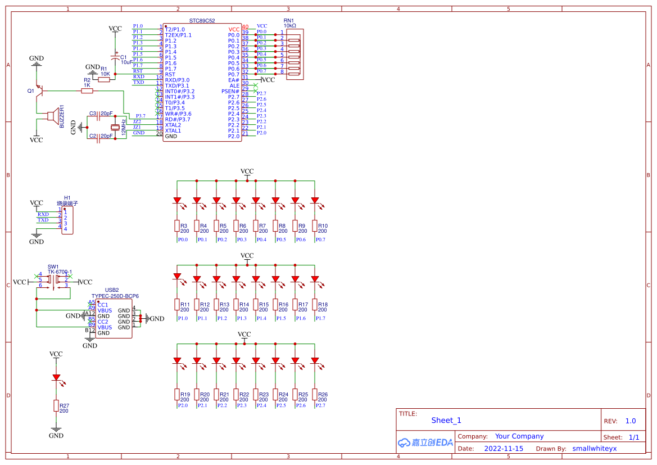657x465 pixels.
Task: Select the LED above resistor R3
Action: coord(177,200)
